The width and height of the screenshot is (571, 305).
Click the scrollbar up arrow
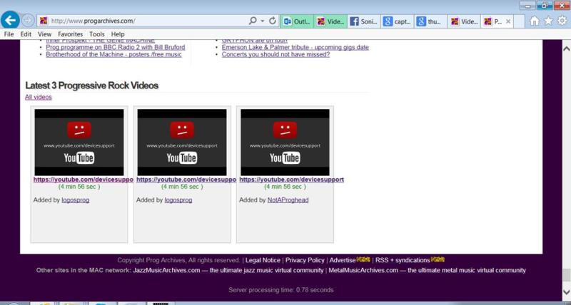click(x=566, y=48)
